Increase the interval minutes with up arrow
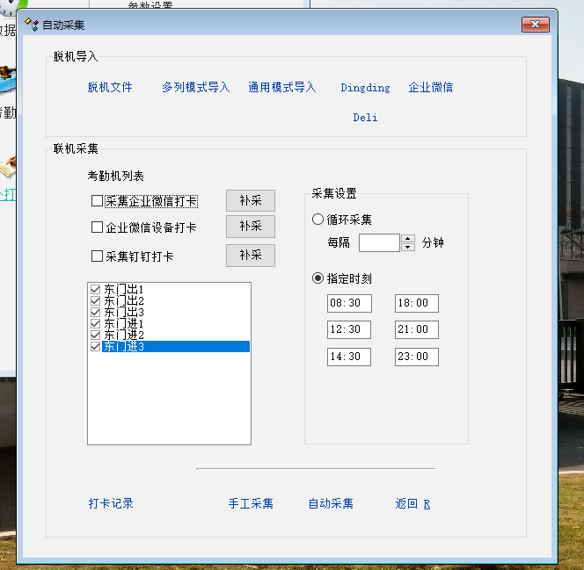This screenshot has width=584, height=570. tap(408, 238)
